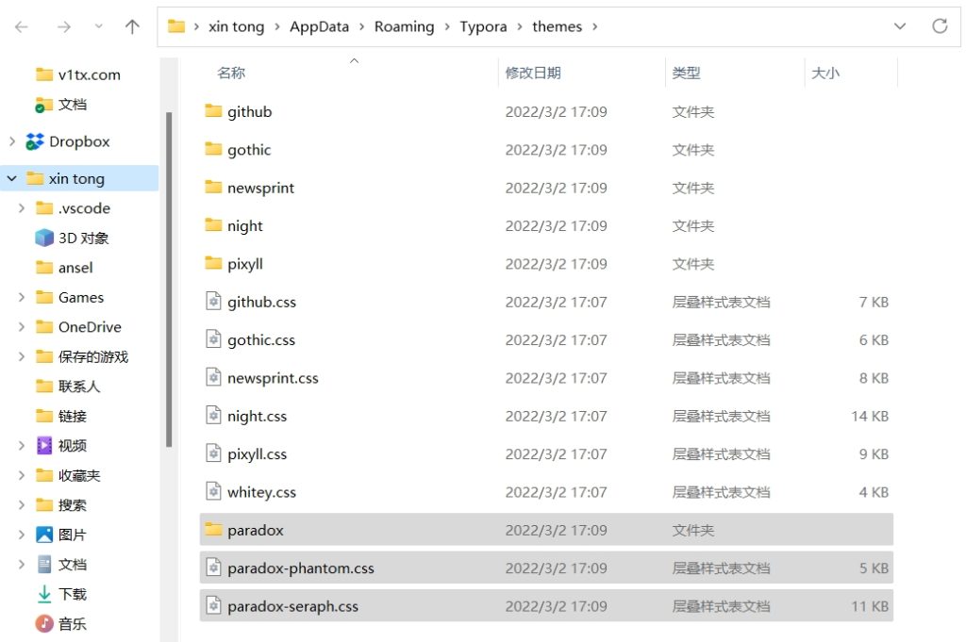
Task: Sort by 类型 column header
Action: click(x=686, y=73)
